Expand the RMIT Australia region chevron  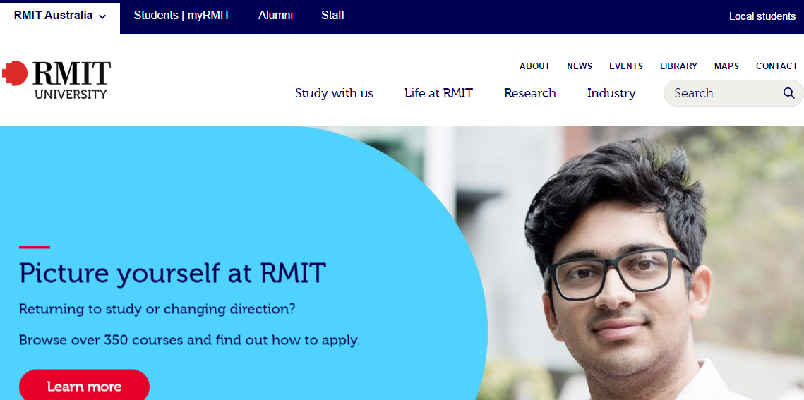click(x=102, y=16)
